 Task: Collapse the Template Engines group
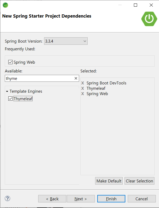coord(7,91)
